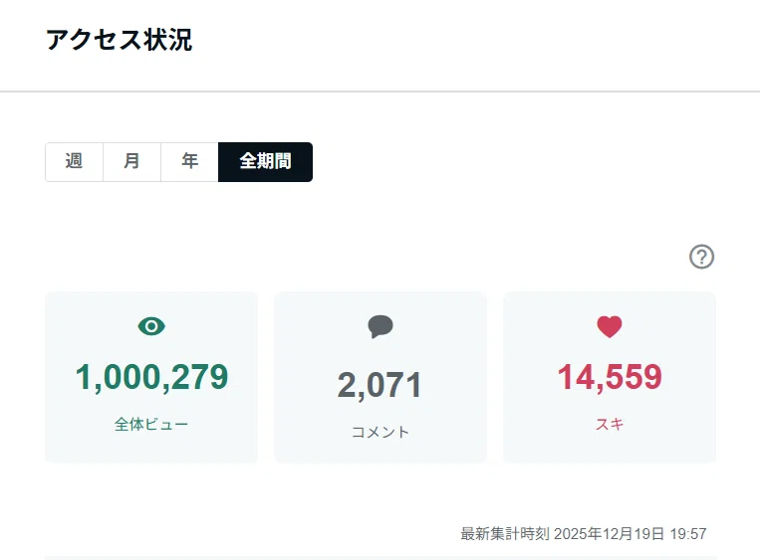Select the 全期間 tab

point(265,162)
